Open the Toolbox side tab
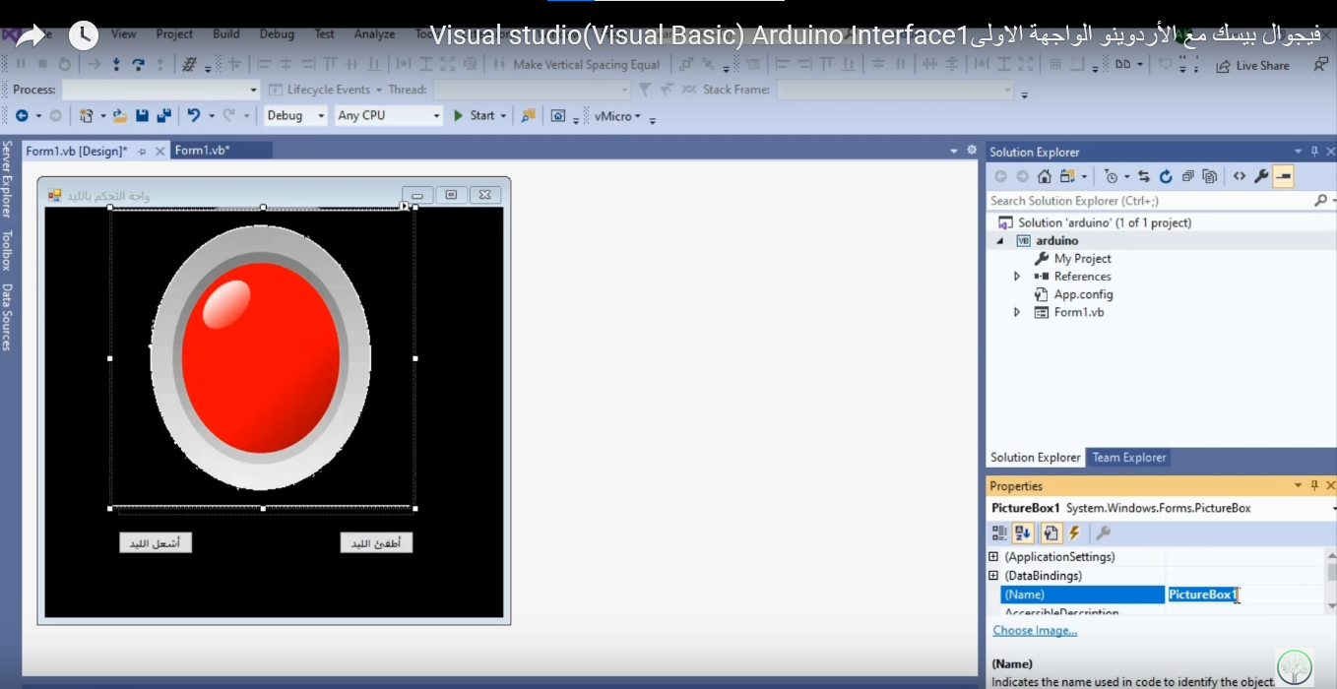 (6, 250)
